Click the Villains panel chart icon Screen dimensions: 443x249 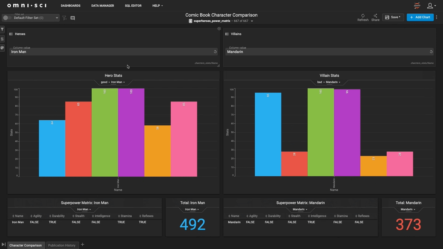coord(227,34)
